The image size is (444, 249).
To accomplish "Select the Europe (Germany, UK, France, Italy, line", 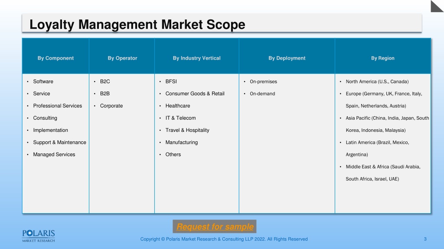I will pos(384,94).
